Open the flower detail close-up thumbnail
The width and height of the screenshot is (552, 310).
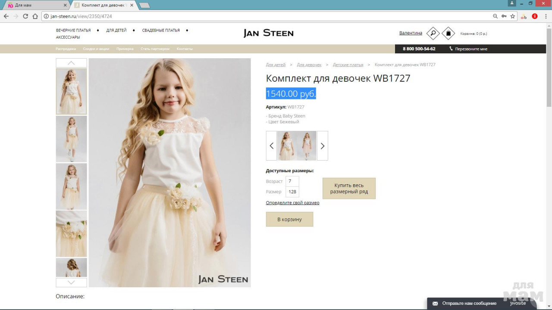click(x=71, y=233)
